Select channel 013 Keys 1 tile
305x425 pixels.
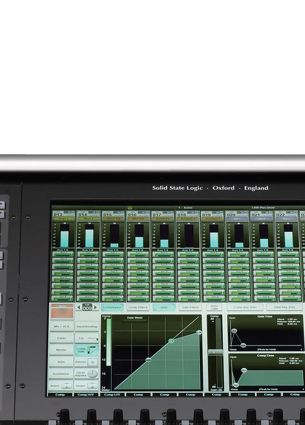click(63, 216)
